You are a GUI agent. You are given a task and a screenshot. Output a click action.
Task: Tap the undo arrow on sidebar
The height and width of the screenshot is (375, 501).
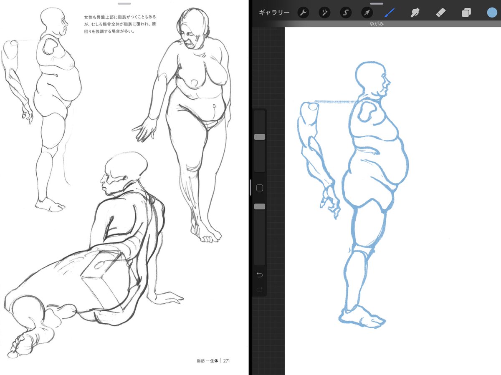(260, 275)
